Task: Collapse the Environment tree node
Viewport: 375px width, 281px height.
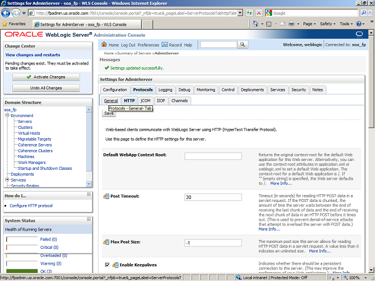Action: 7,116
